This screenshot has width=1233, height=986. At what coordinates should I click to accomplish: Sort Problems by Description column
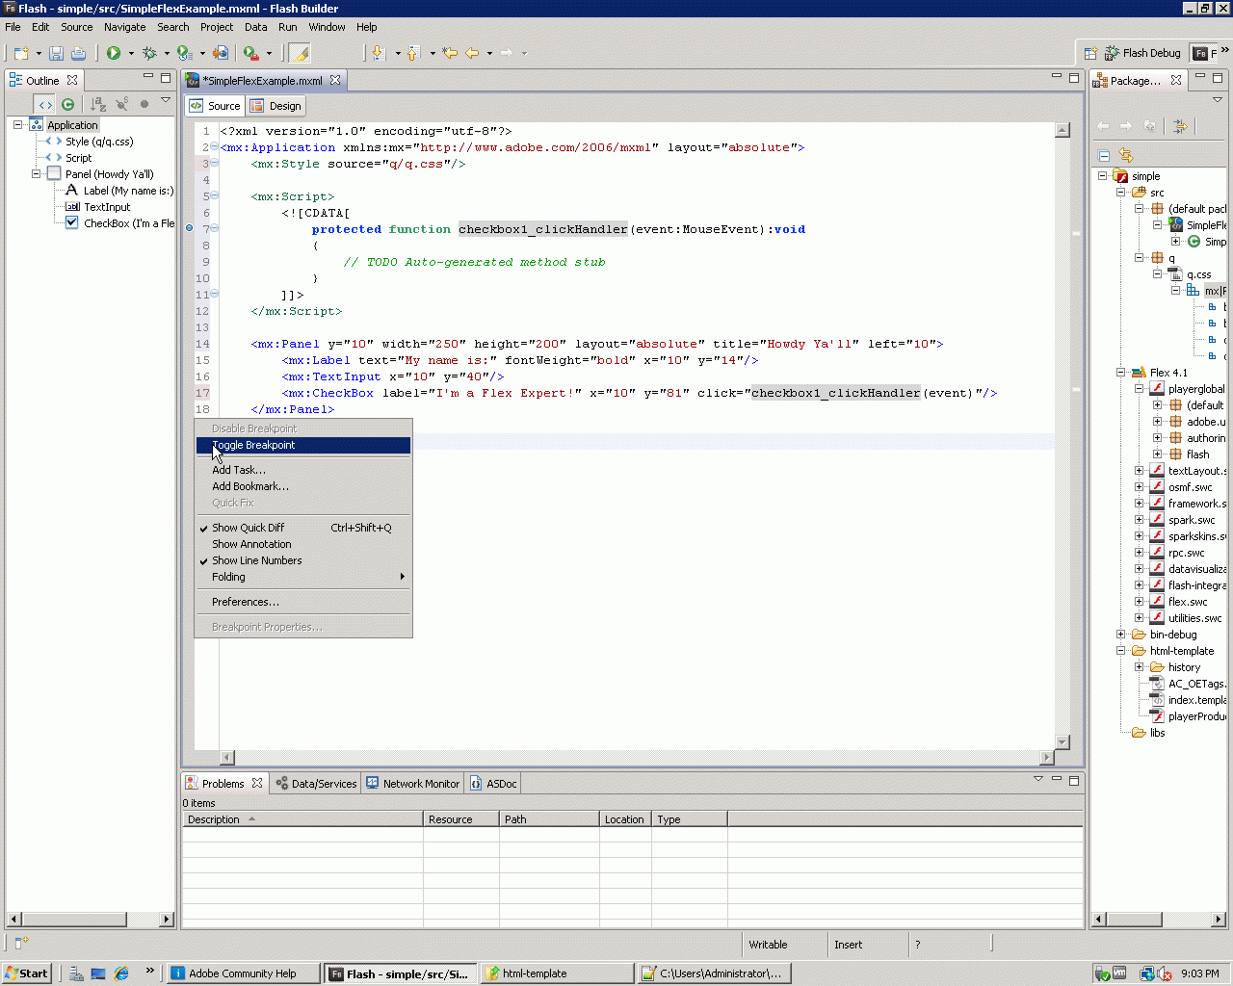click(x=302, y=819)
